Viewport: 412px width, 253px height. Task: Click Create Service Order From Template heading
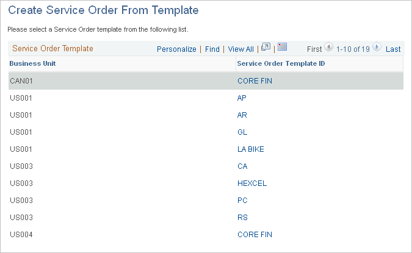click(103, 10)
